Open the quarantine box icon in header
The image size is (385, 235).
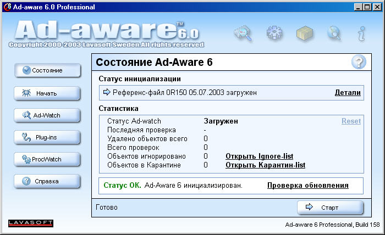pyautogui.click(x=305, y=33)
